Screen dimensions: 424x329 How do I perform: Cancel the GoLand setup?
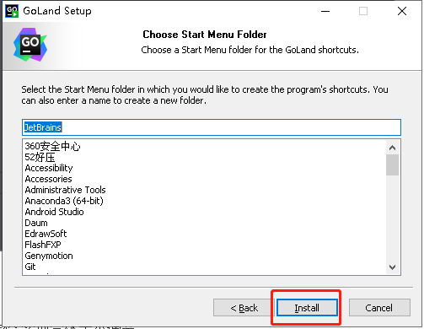(379, 308)
